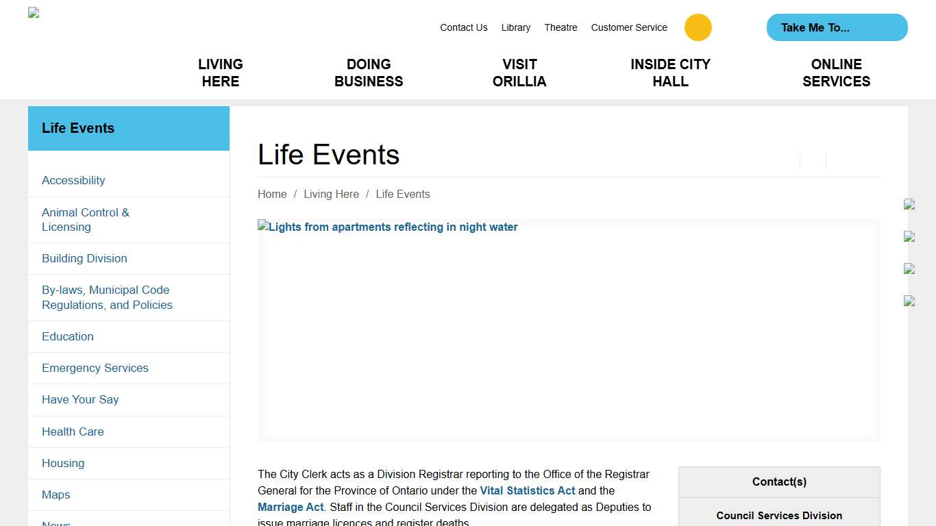
Task: Open the Marriage Act link
Action: click(291, 507)
